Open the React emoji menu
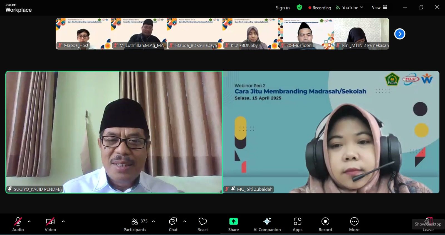 click(202, 224)
